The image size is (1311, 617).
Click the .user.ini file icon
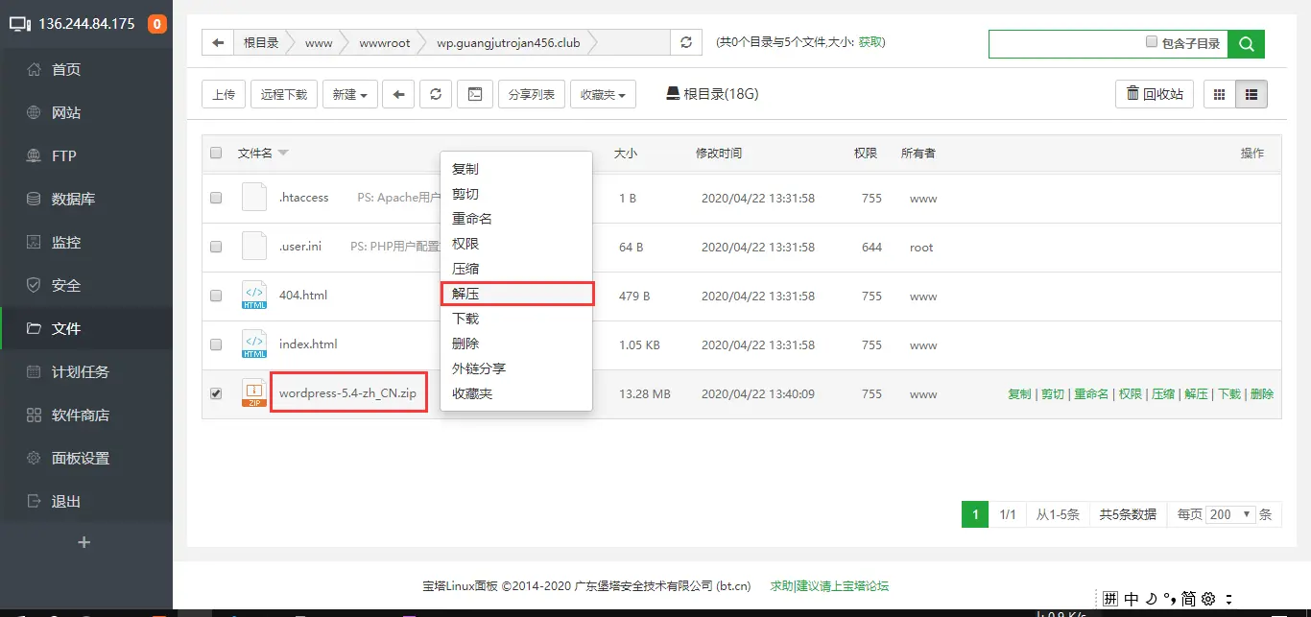tap(254, 246)
